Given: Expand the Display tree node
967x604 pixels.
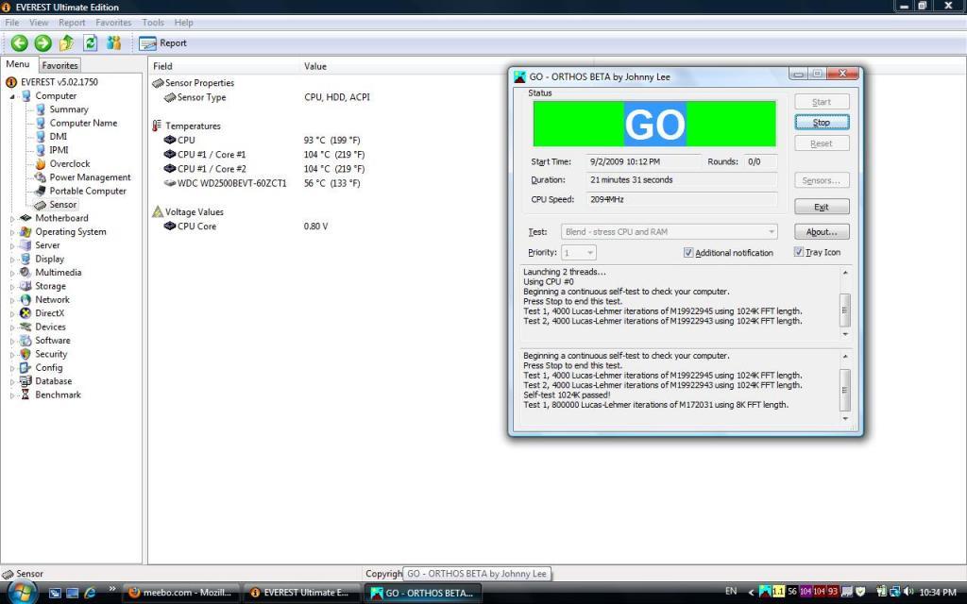Looking at the screenshot, I should click(11, 259).
